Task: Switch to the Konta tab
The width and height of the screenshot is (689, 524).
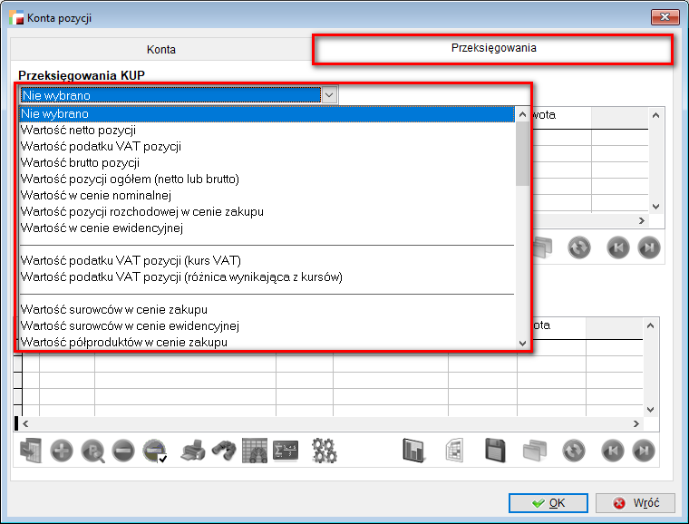Action: [x=160, y=50]
